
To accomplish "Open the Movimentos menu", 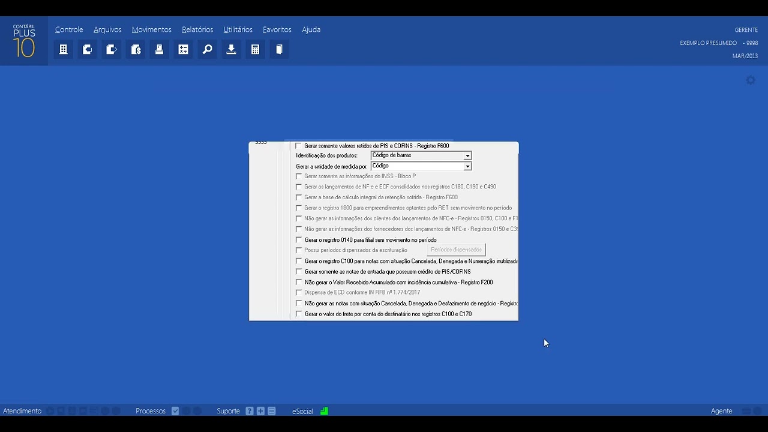I will coord(151,29).
